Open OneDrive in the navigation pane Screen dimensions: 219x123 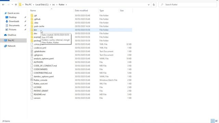[x=12, y=35]
